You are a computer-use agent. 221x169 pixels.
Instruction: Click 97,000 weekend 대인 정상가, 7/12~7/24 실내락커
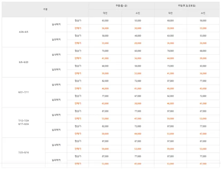170,111
